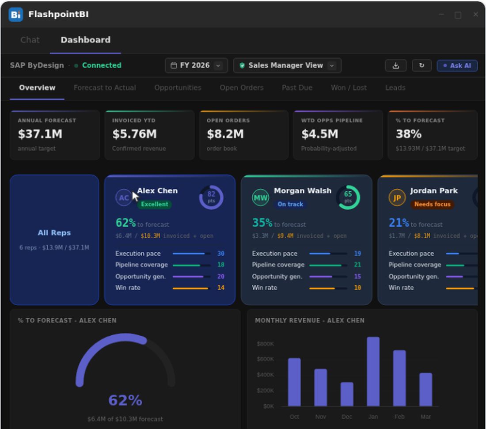
Task: Click the AC avatar on Alex Chen card
Action: (124, 197)
